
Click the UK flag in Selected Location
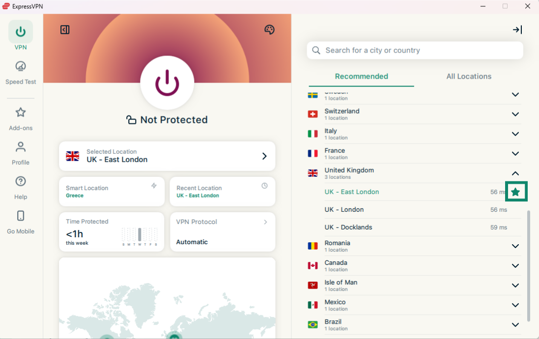tap(73, 156)
